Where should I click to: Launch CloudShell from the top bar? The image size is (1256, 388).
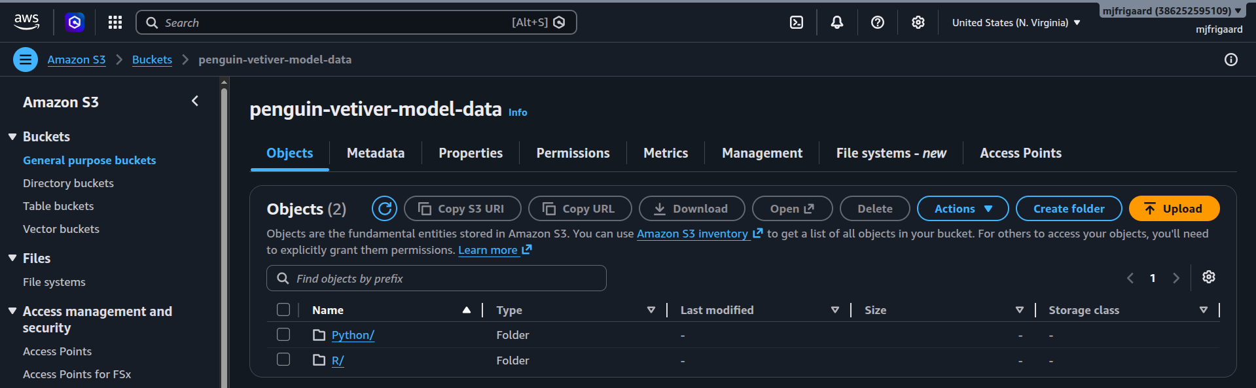(x=797, y=22)
